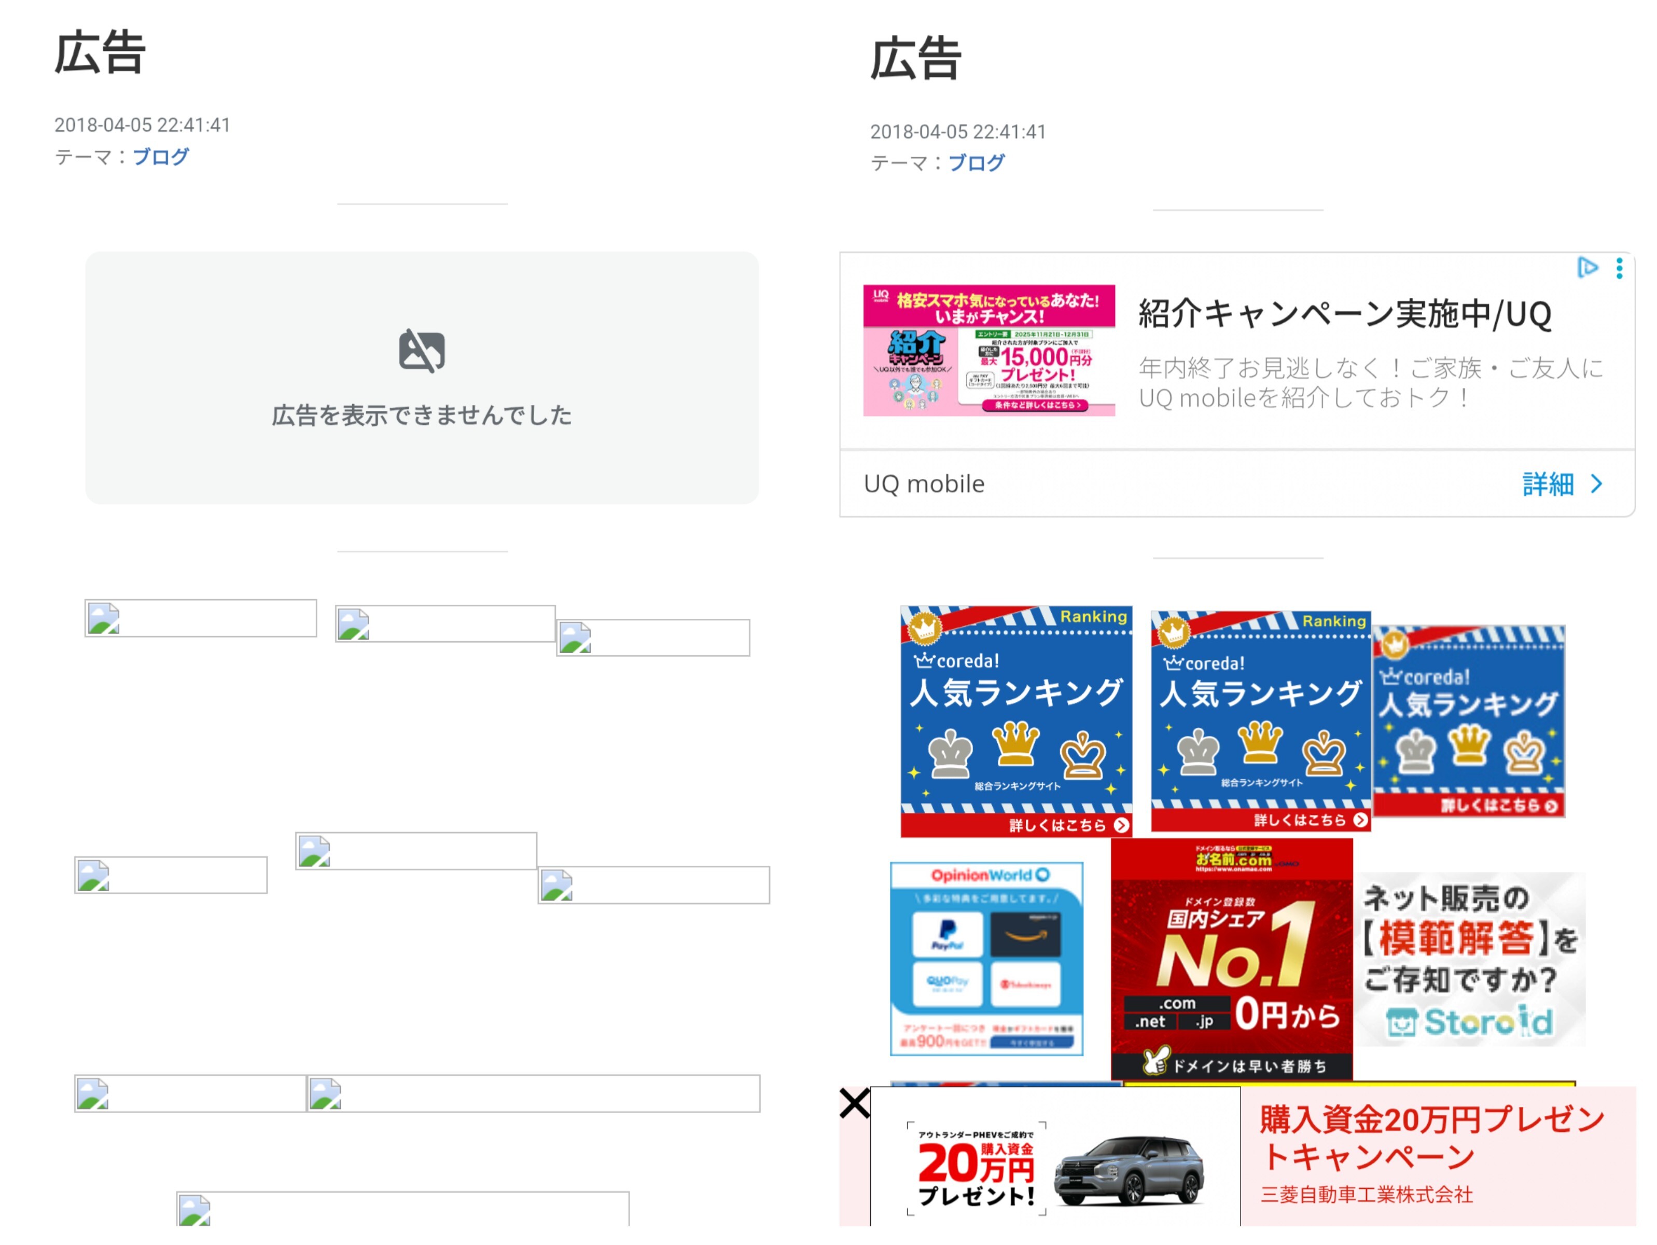The width and height of the screenshot is (1657, 1245).
Task: Click the third coreda ranking banner
Action: (1469, 721)
